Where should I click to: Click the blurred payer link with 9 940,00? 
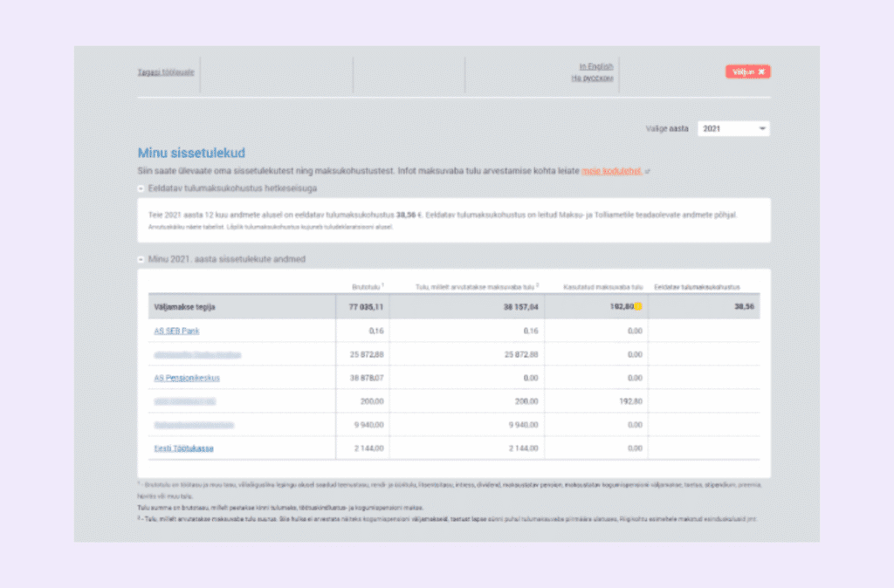click(194, 425)
